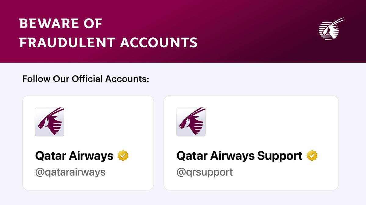
Task: Open the Qatar Airways Support profile avatar
Action: tap(191, 122)
